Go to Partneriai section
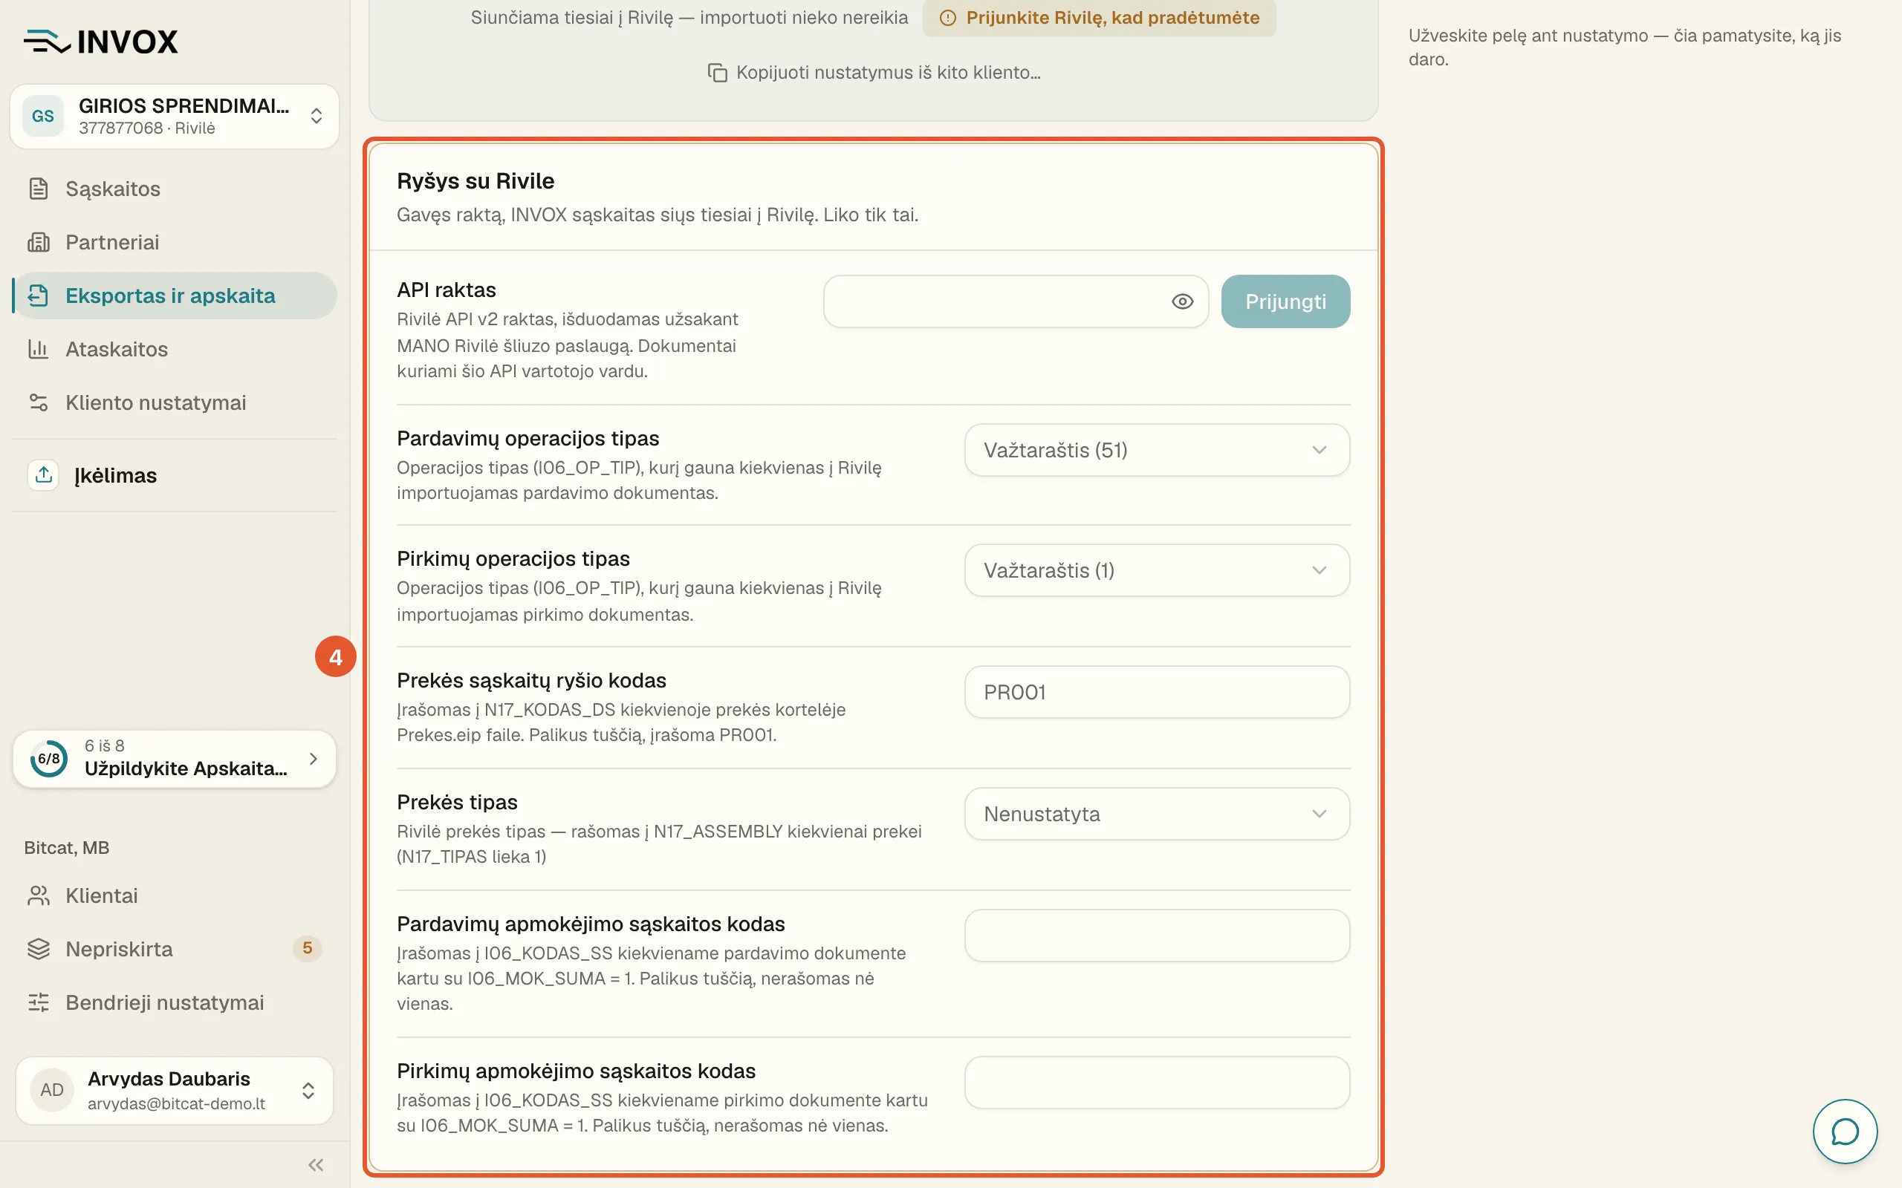1902x1188 pixels. (175, 242)
